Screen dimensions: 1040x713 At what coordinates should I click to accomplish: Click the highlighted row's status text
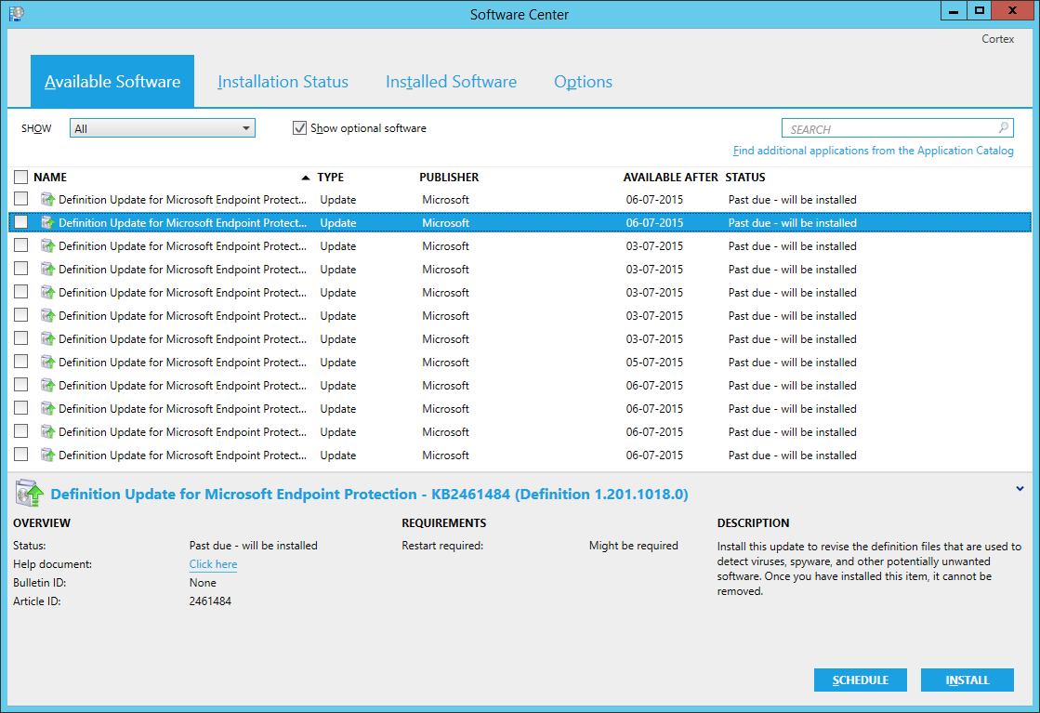(x=793, y=223)
